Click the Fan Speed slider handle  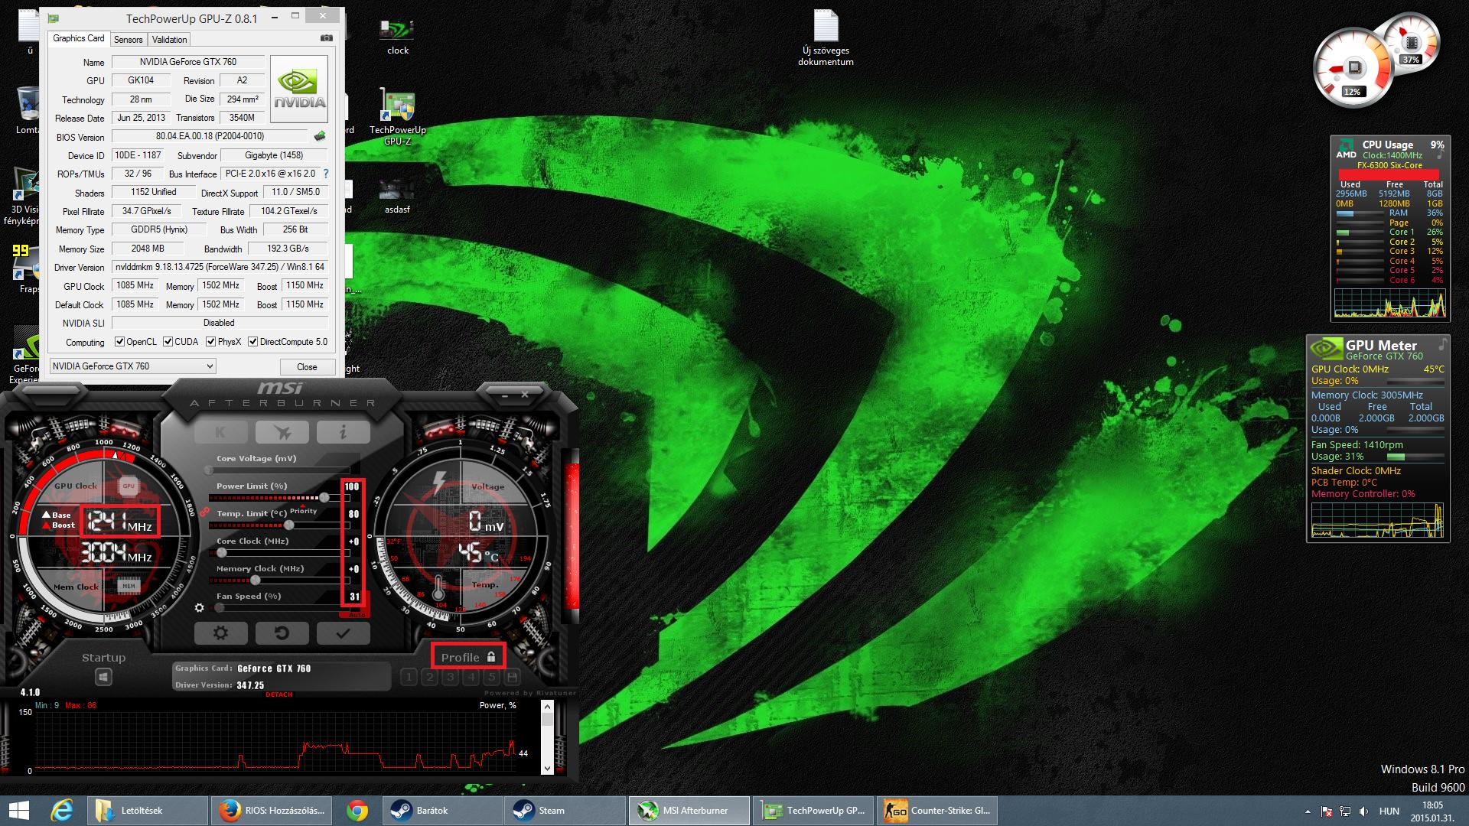[220, 608]
